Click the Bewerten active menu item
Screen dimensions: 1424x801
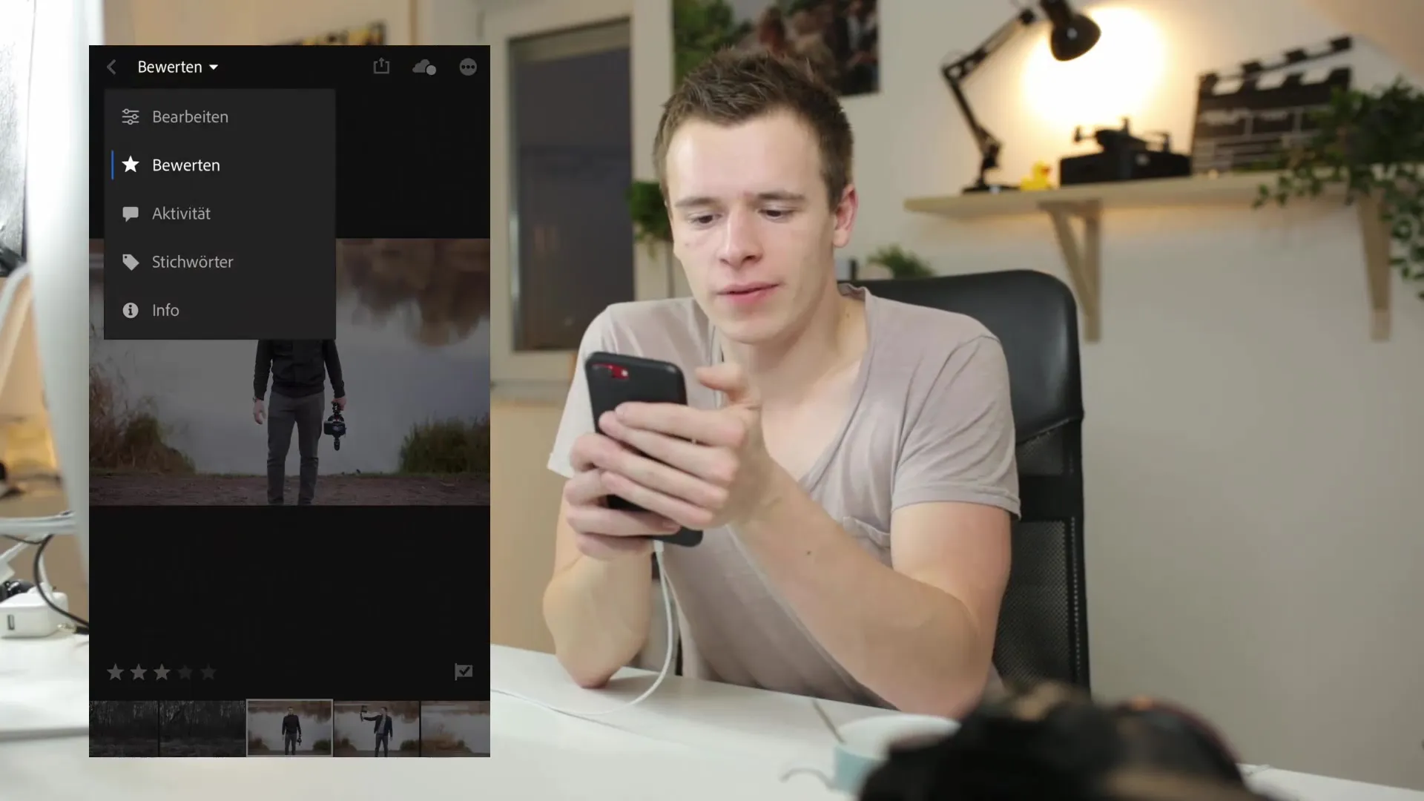(185, 165)
